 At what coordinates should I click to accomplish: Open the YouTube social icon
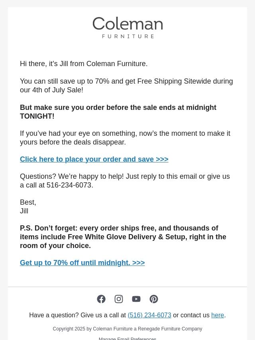click(136, 299)
